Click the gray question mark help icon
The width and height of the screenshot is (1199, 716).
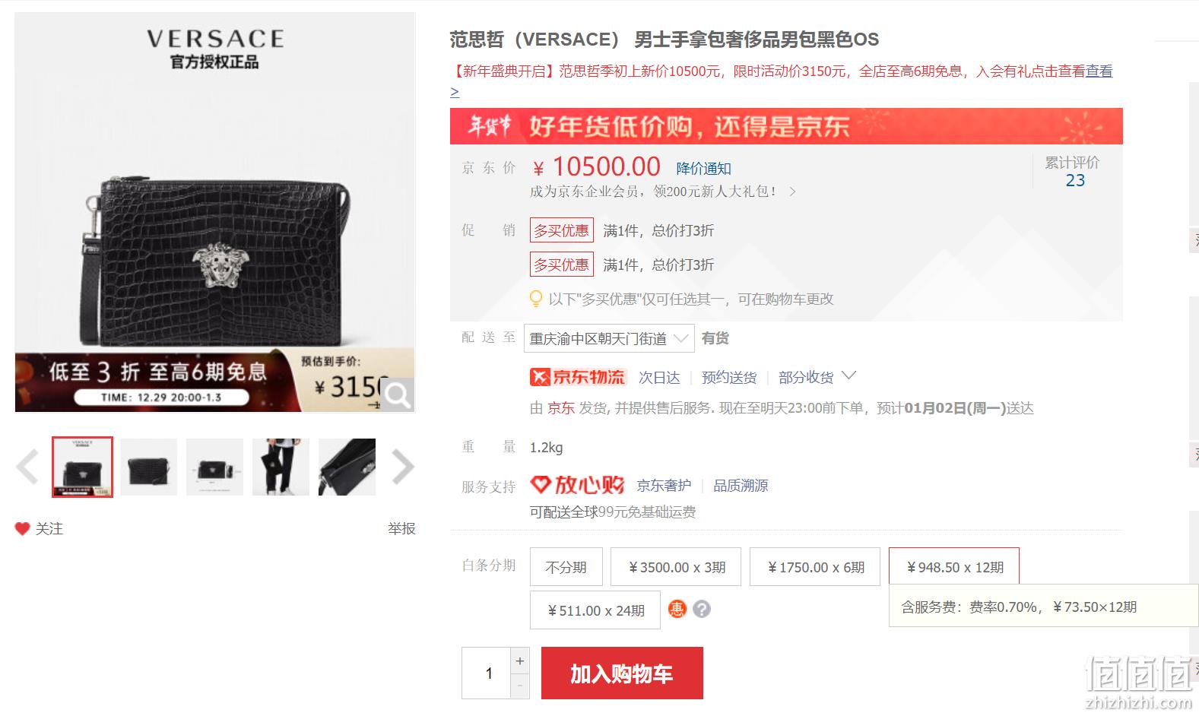click(702, 609)
